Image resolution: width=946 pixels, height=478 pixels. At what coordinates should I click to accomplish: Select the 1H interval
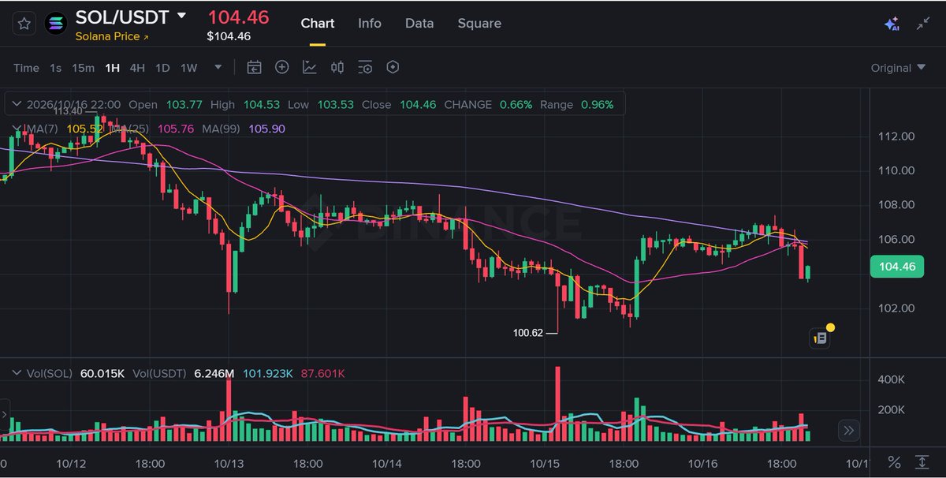(x=112, y=68)
